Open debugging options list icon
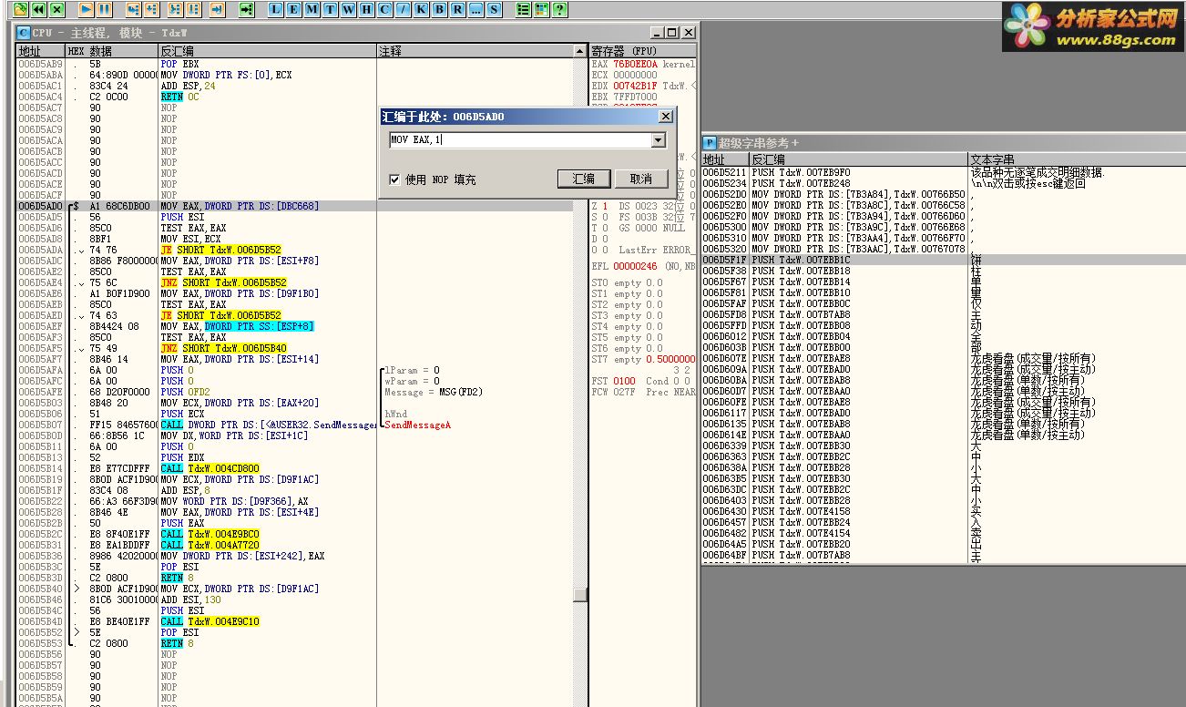This screenshot has height=707, width=1186. (x=524, y=9)
